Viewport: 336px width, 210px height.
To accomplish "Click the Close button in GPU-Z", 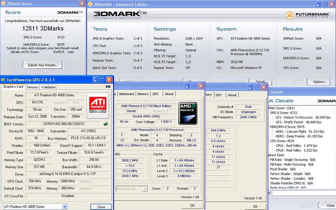I will [101, 207].
